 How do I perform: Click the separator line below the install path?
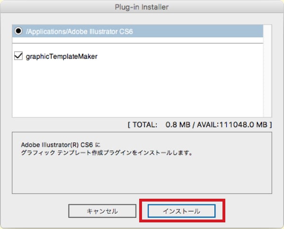coord(138,43)
